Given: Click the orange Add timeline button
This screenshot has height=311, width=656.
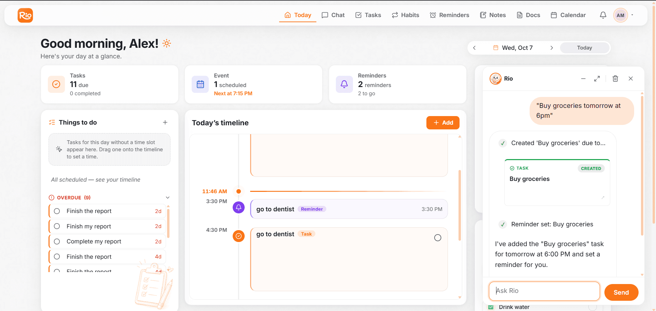Looking at the screenshot, I should pos(443,123).
